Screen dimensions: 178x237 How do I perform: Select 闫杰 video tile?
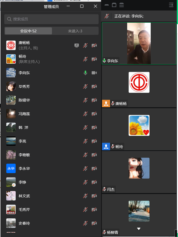pyautogui.click(x=139, y=172)
